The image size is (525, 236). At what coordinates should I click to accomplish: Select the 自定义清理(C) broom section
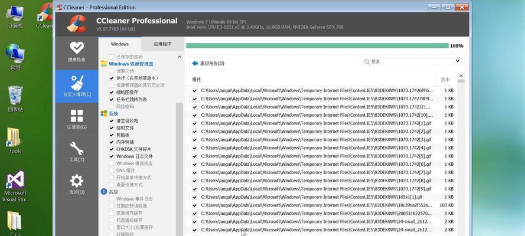[77, 86]
